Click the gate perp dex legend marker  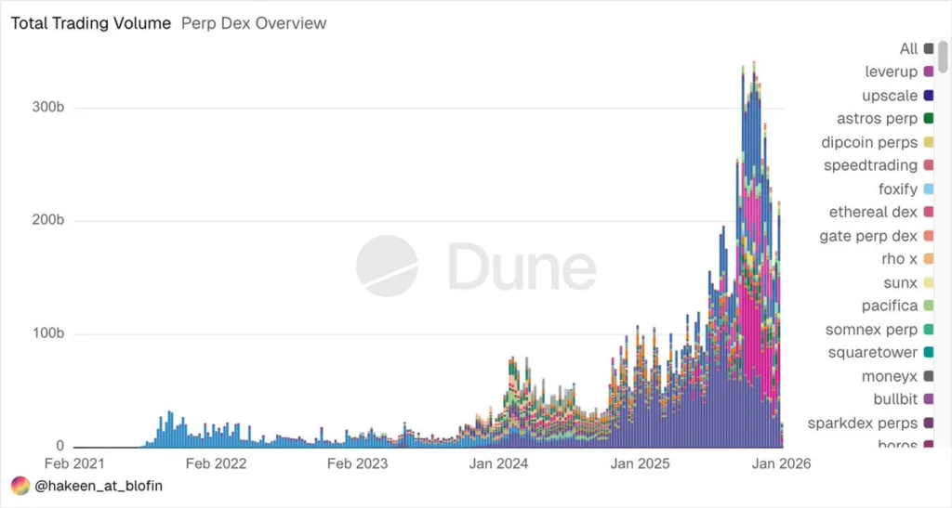(928, 236)
